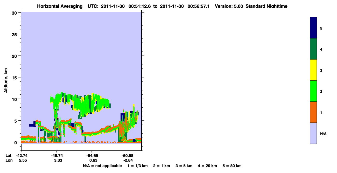Click latitude value -48.74
337x173 pixels.
point(57,155)
